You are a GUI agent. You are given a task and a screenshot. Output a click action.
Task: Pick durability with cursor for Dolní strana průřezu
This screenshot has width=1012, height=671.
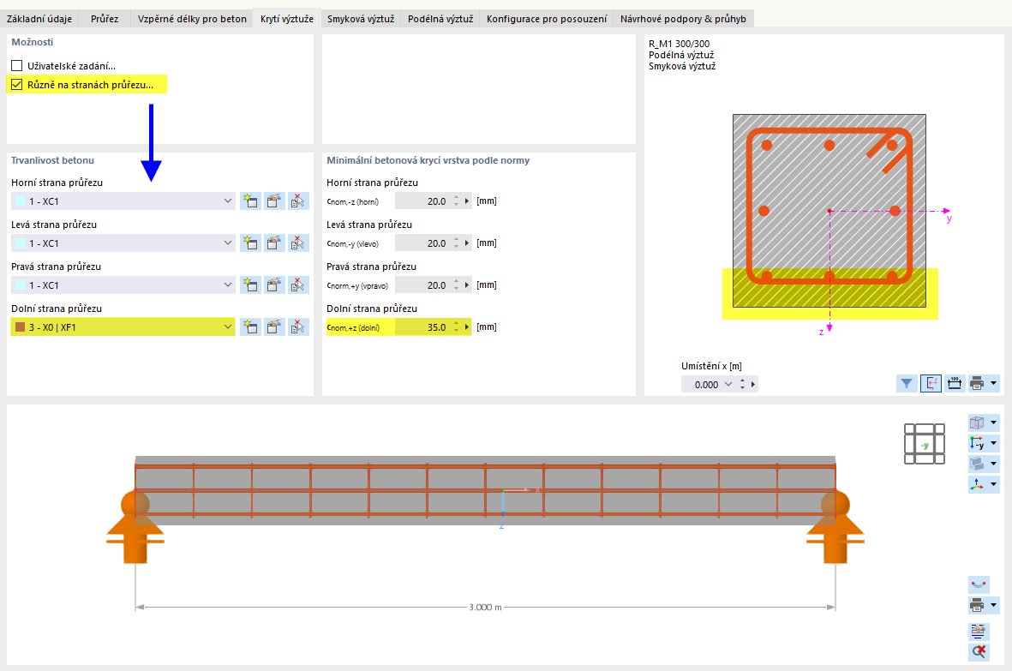tap(297, 327)
